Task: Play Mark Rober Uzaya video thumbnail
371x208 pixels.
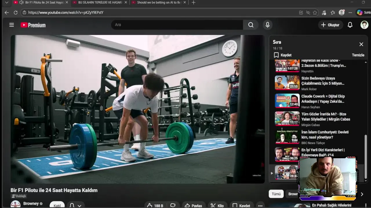Action: coord(287,83)
